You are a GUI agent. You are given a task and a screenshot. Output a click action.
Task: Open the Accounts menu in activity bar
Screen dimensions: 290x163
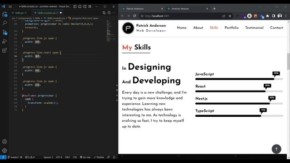pos(5,142)
